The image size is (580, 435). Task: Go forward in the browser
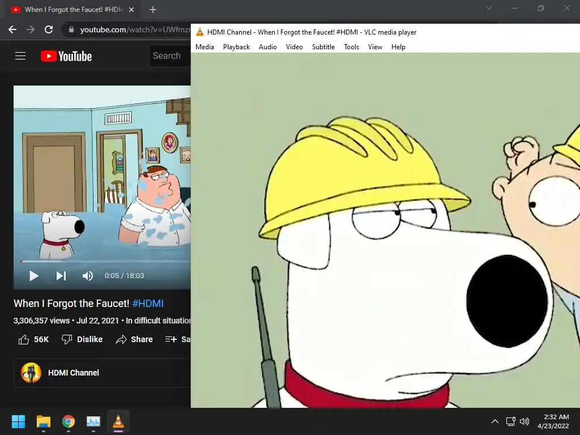31,29
